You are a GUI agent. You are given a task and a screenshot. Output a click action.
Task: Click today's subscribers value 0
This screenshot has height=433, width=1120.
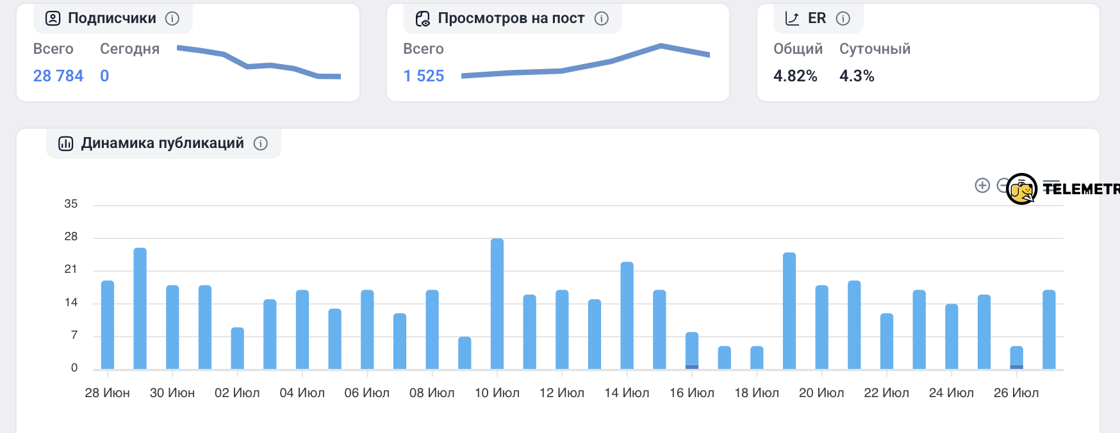click(104, 76)
